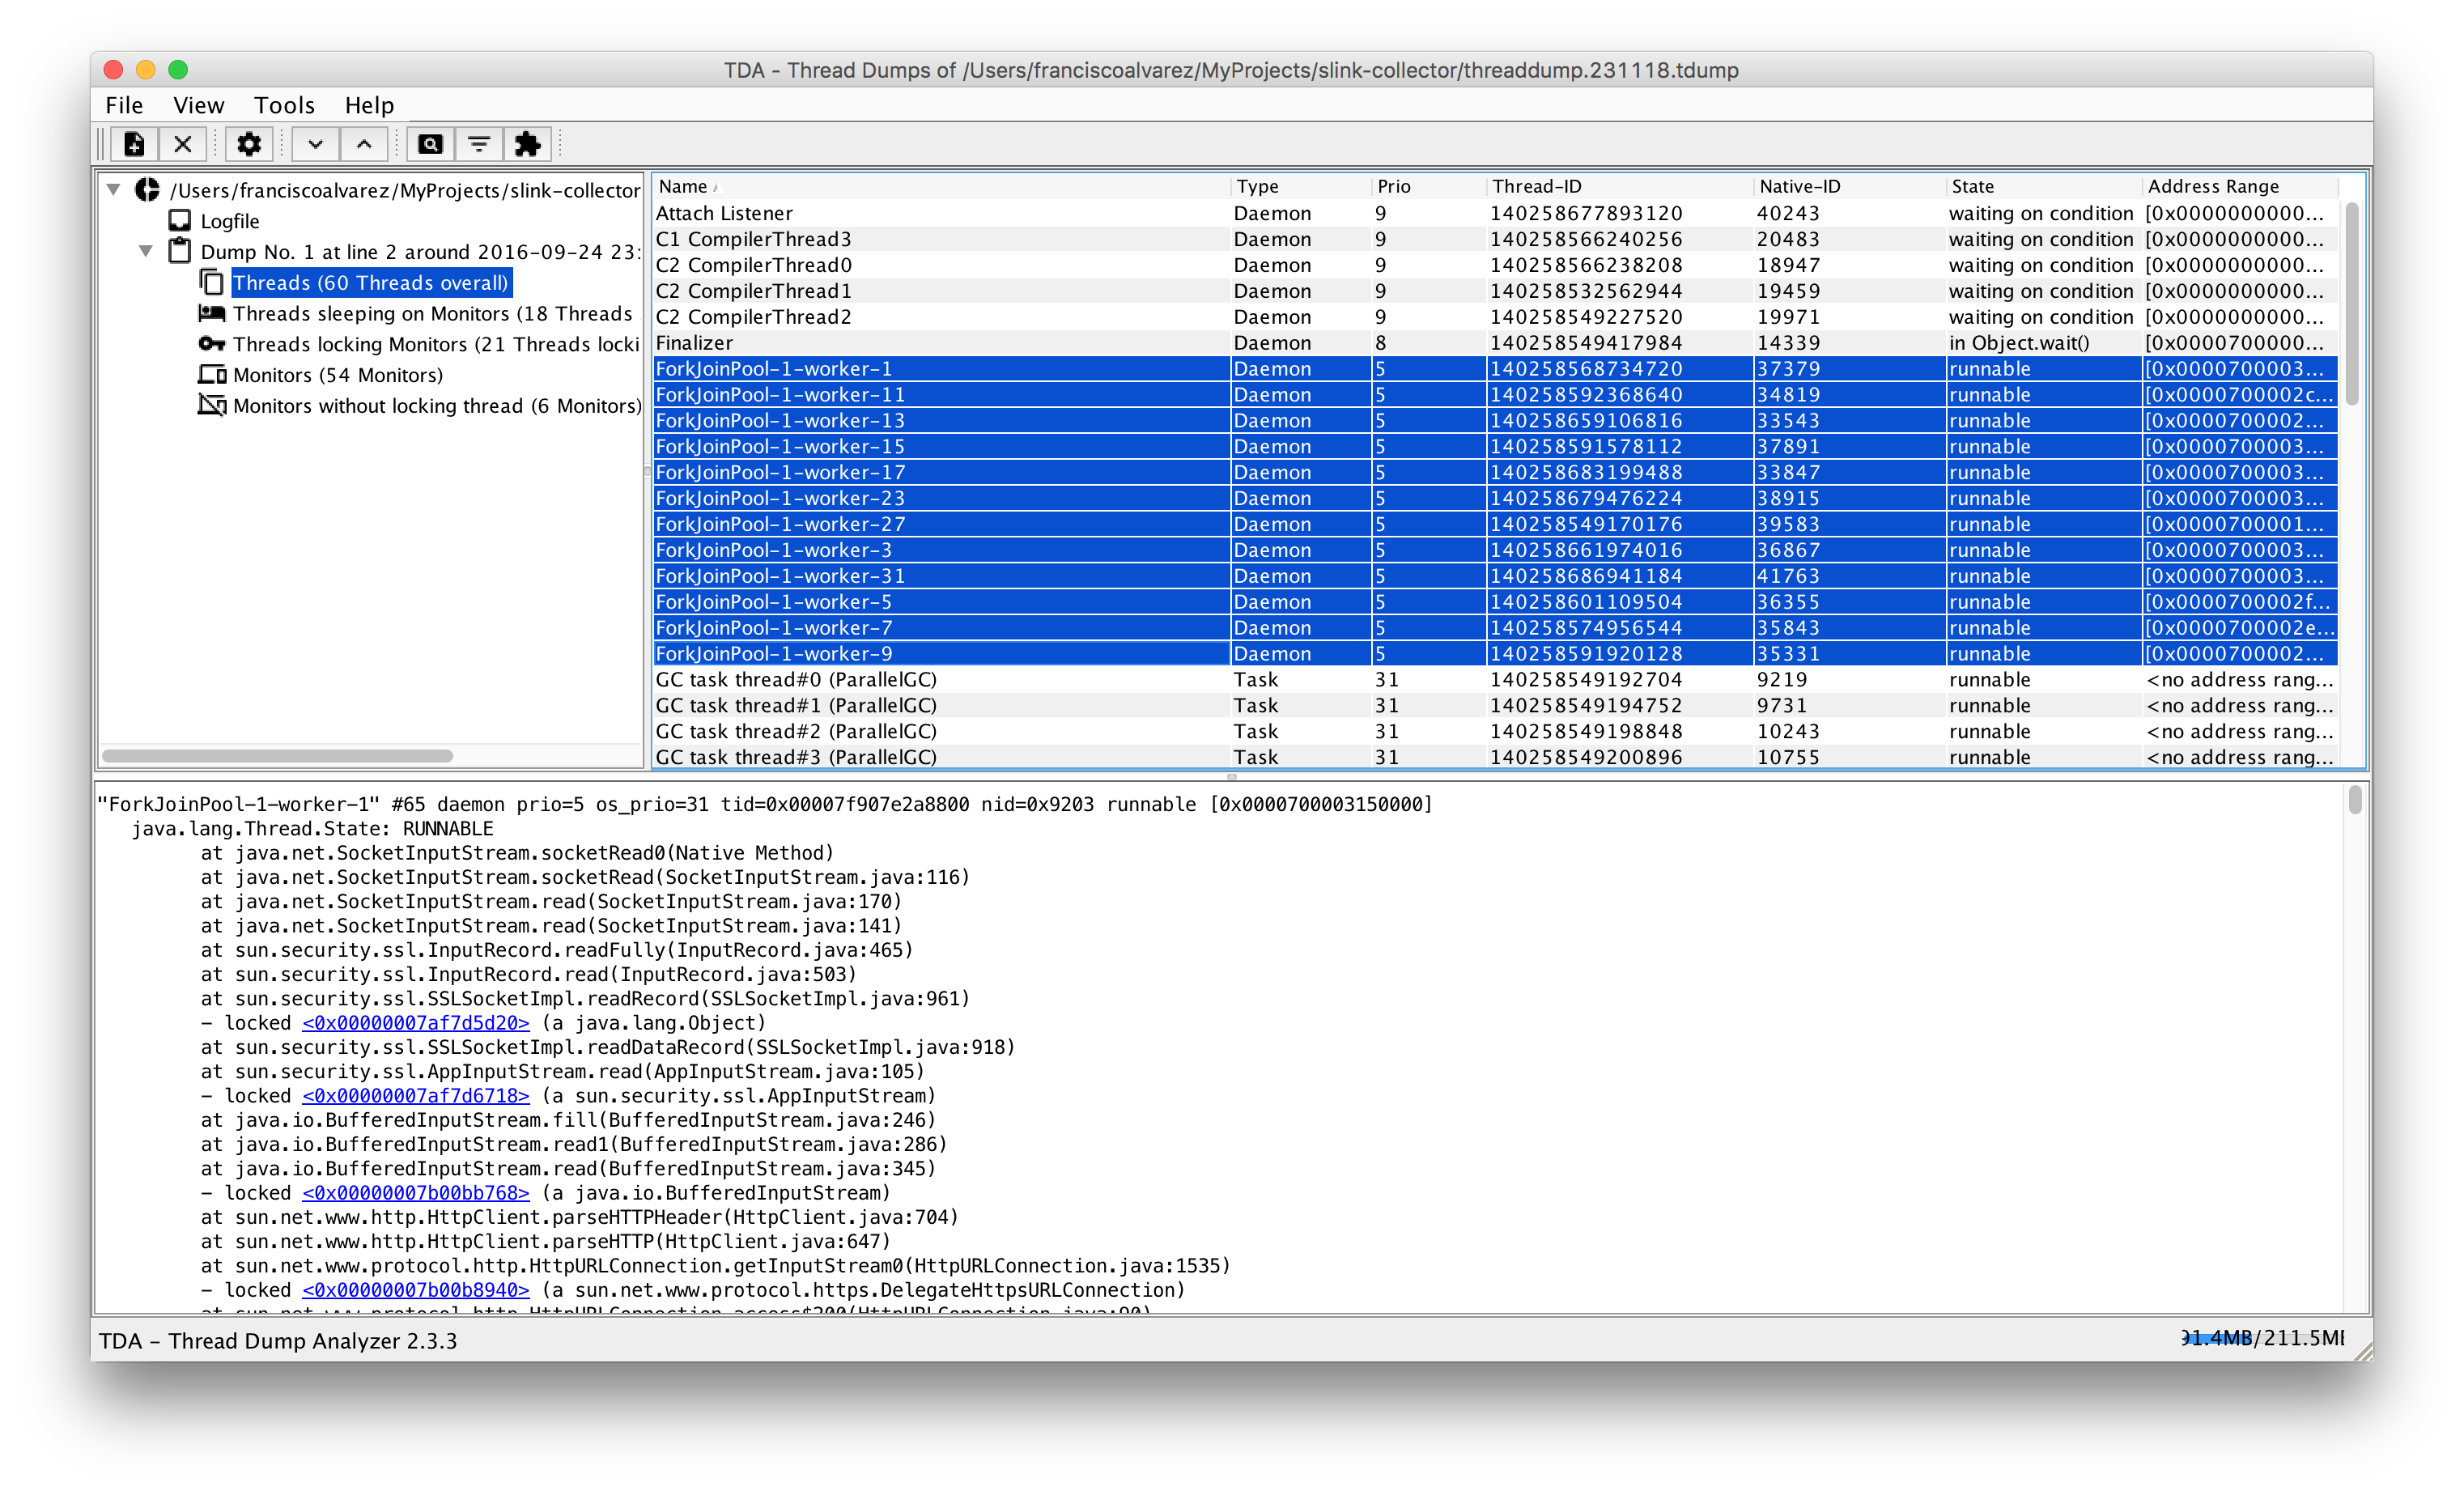Sort table by Native-ID column header
2464x1491 pixels.
pos(1849,186)
